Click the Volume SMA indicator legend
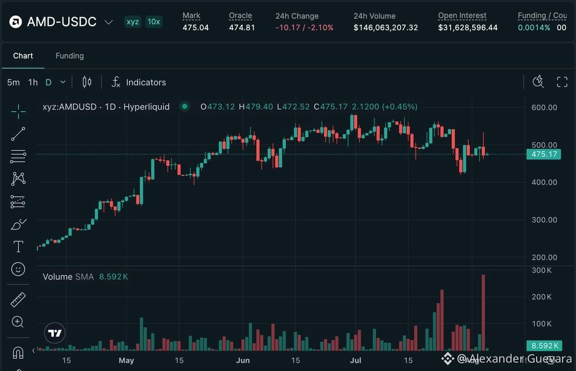The image size is (576, 371). (85, 277)
